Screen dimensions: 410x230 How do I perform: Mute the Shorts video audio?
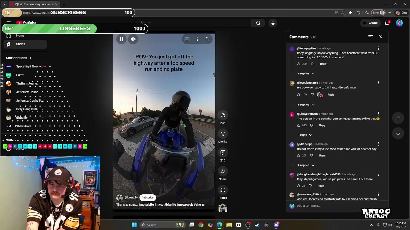click(x=133, y=39)
